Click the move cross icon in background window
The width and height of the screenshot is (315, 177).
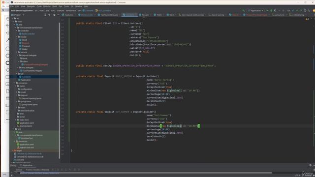(7, 25)
